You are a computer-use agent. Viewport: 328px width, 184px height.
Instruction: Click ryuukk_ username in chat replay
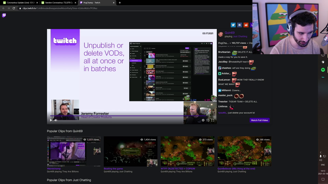[x=222, y=112]
